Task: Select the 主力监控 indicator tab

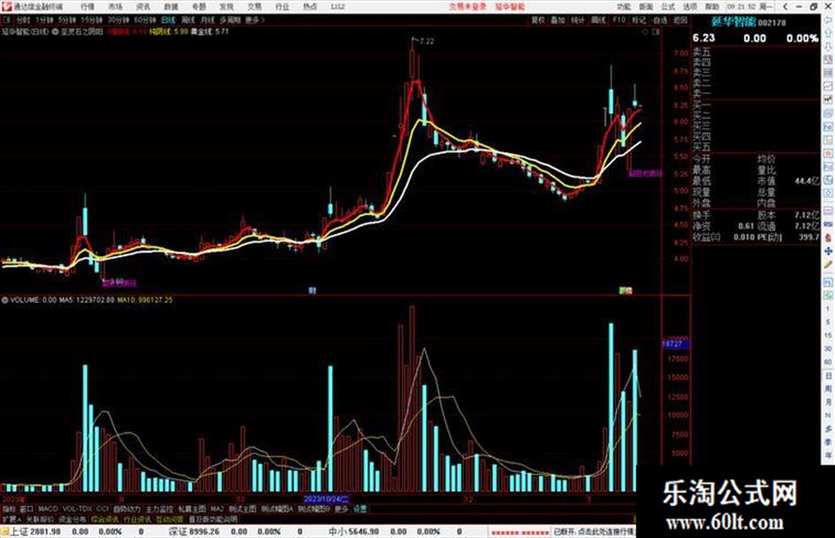Action: (x=159, y=509)
